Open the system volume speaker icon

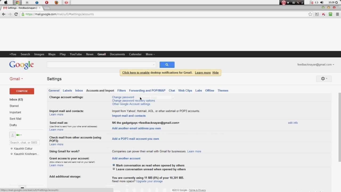pos(322,2)
